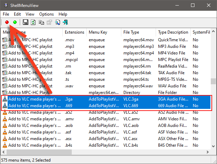
Task: Click the horizontal scrollbar thumb
Action: coord(39,152)
